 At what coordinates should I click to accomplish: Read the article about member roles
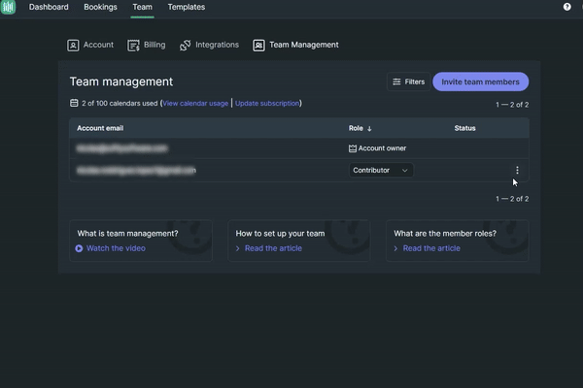pos(431,248)
